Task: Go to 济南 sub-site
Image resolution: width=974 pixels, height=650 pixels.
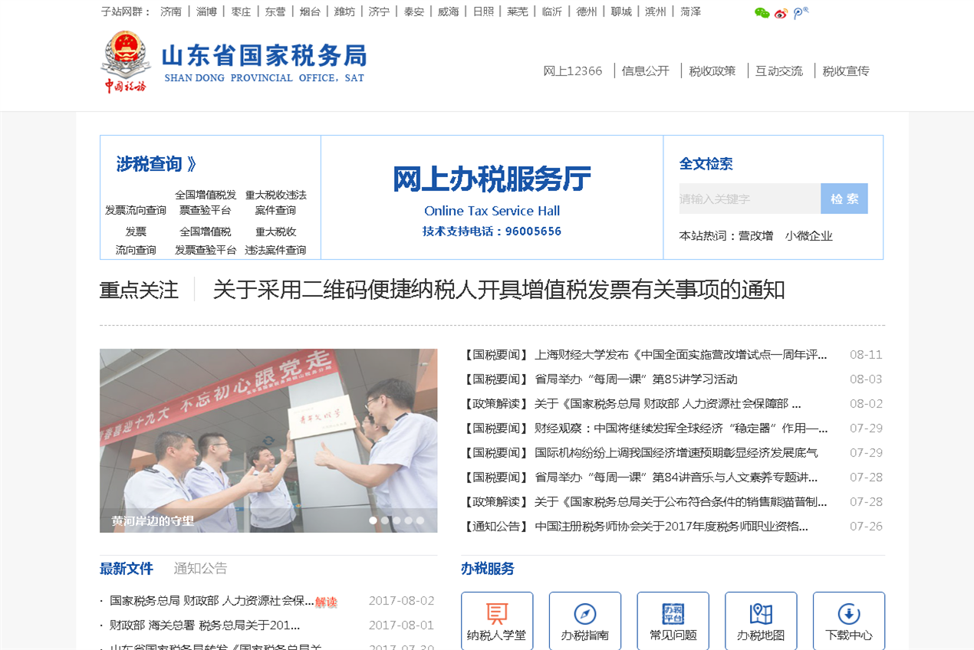Action: point(171,11)
